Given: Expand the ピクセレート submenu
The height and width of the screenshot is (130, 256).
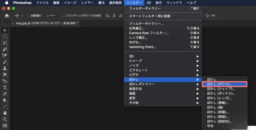Looking at the screenshot, I should [163, 70].
